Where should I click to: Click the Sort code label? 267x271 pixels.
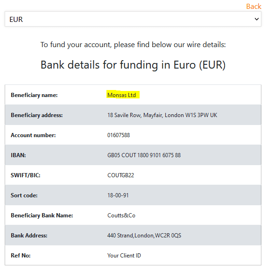(x=24, y=195)
